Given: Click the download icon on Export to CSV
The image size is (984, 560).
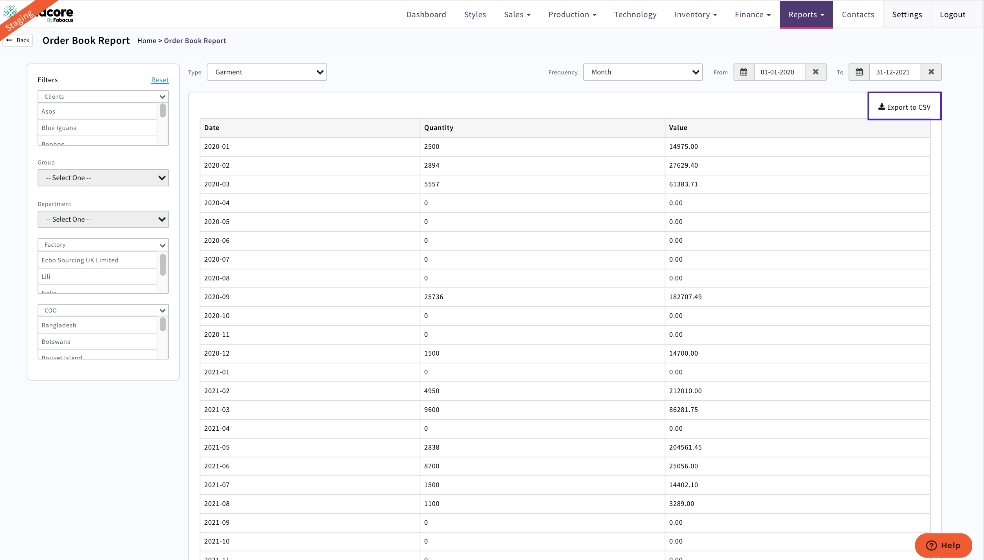Looking at the screenshot, I should tap(882, 106).
